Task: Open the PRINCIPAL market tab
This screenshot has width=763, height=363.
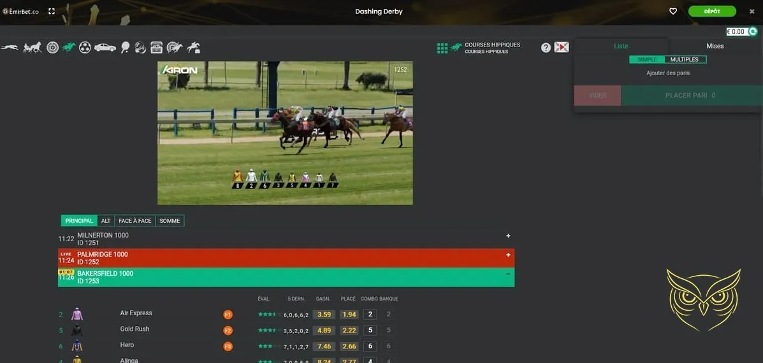Action: coord(79,220)
